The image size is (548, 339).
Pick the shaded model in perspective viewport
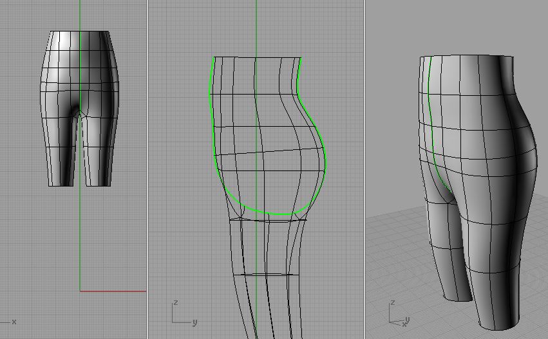478,192
